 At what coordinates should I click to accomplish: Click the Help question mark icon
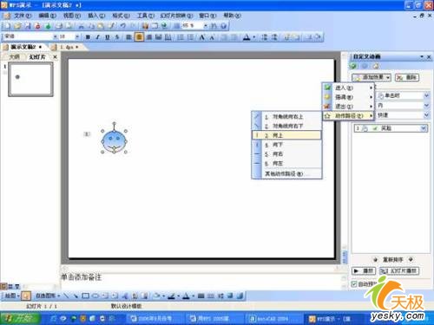pos(223,26)
